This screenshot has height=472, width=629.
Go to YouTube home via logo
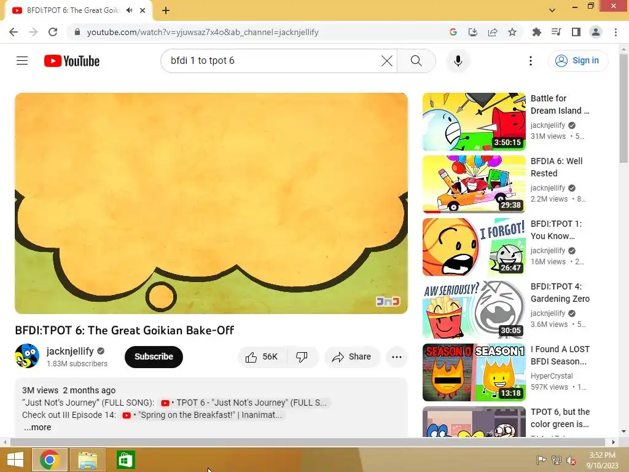[x=72, y=61]
